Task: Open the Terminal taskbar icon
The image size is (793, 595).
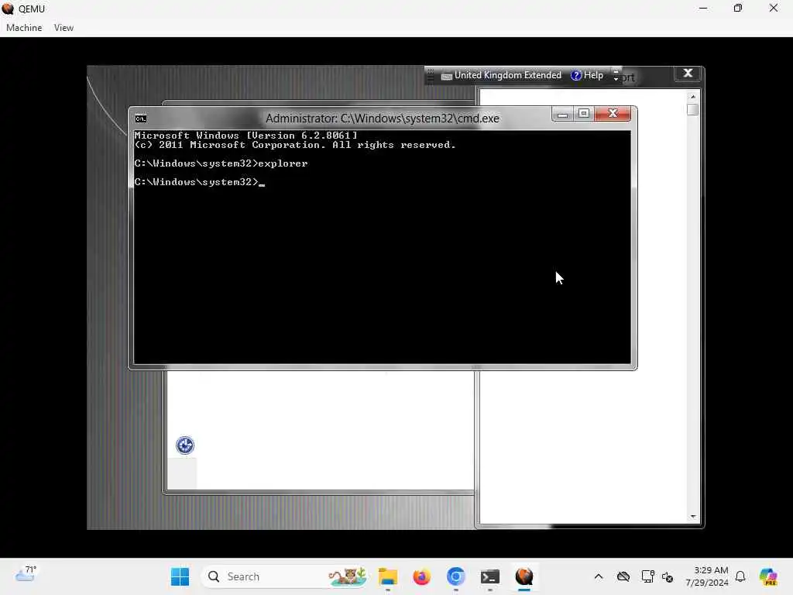Action: 490,576
